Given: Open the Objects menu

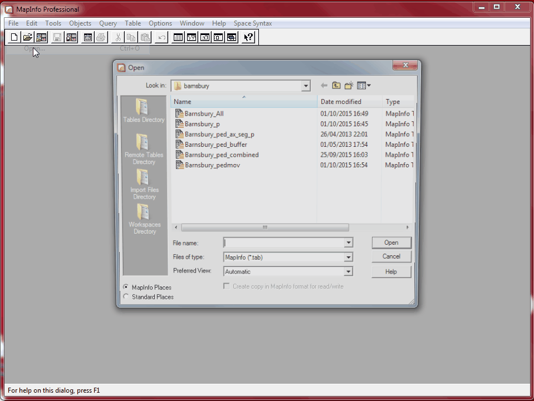Looking at the screenshot, I should point(80,23).
